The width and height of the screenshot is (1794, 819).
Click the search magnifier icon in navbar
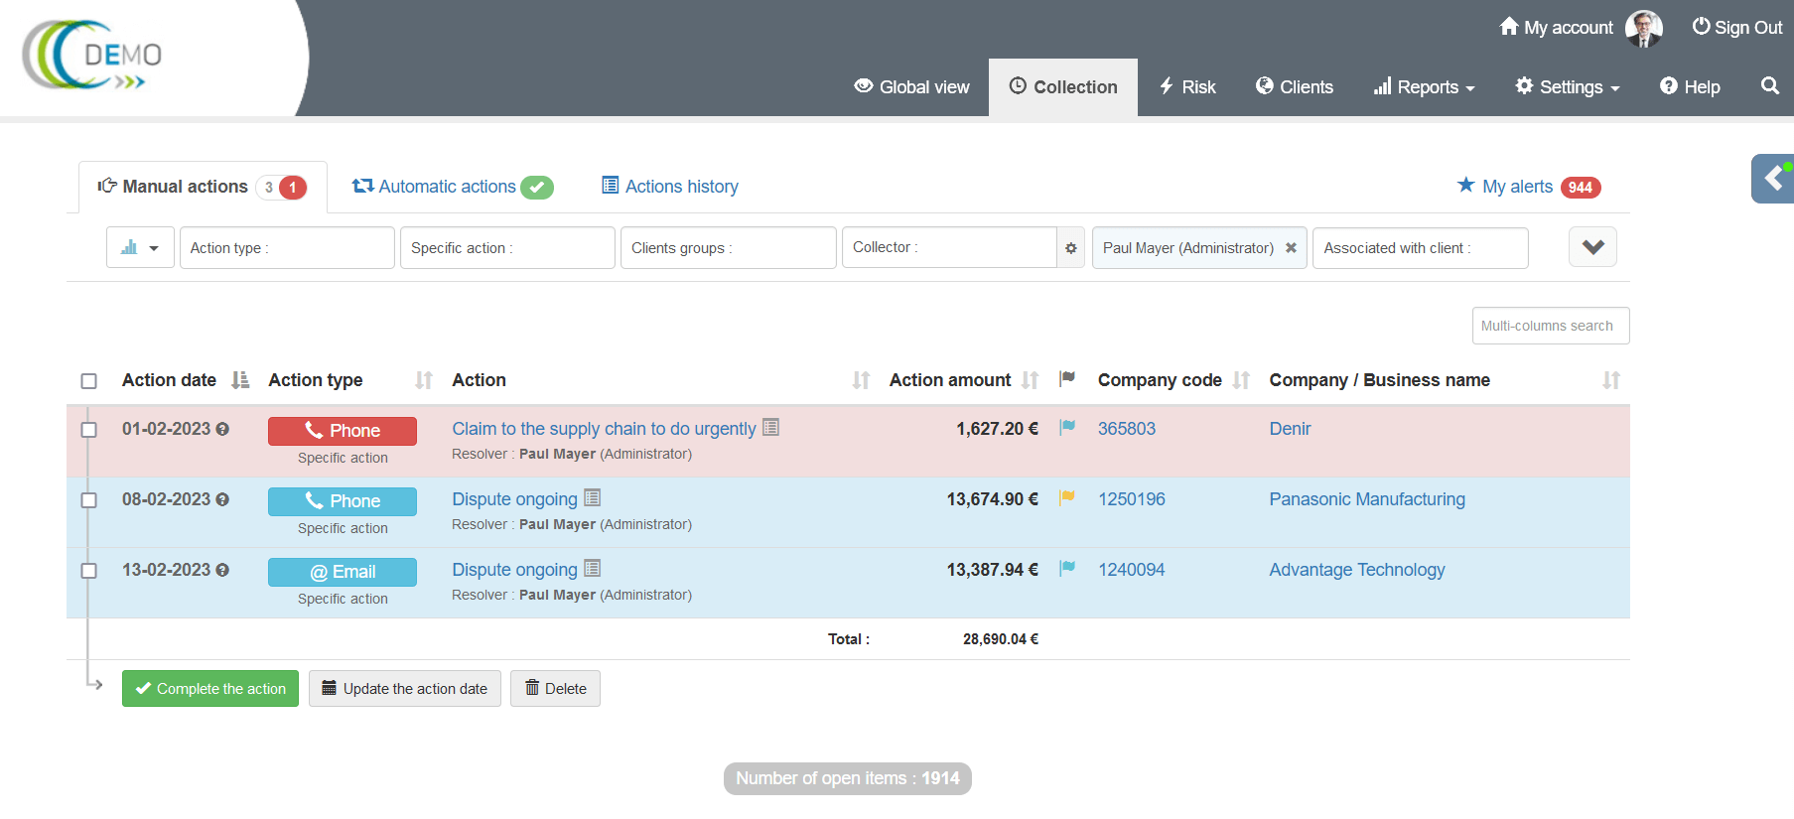pos(1769,86)
